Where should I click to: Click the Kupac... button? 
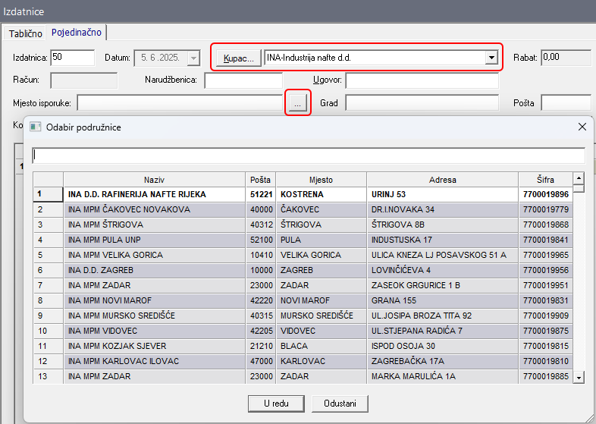click(239, 58)
